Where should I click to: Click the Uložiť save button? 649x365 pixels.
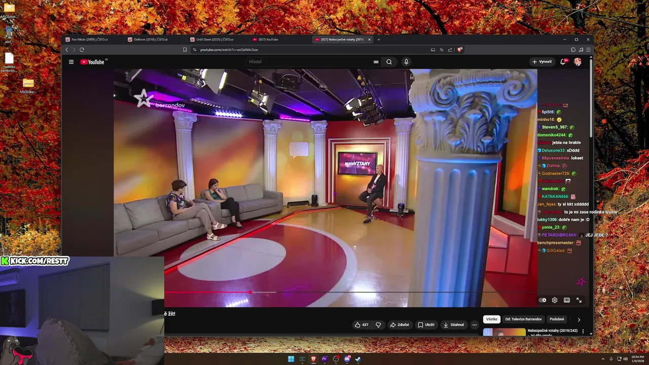(x=426, y=325)
